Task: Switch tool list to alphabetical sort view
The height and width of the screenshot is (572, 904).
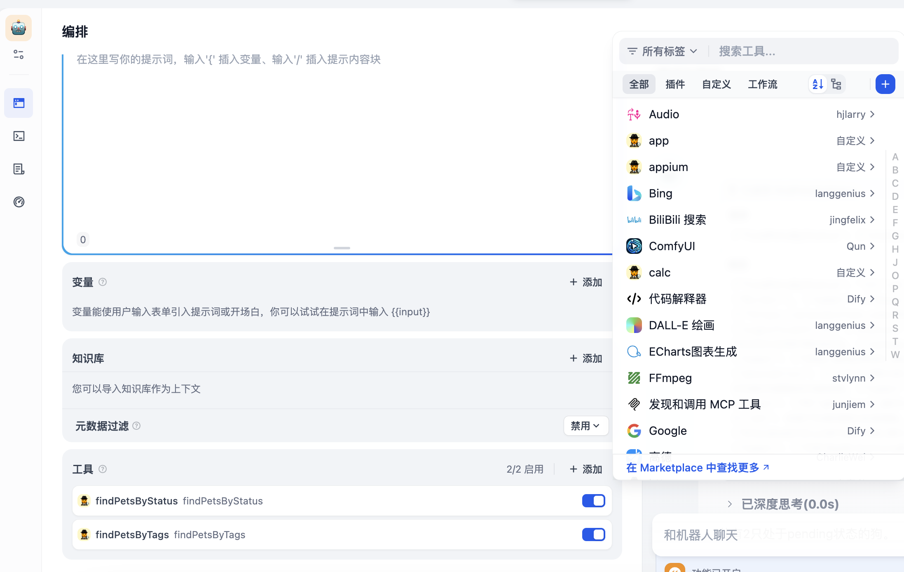Action: (818, 84)
